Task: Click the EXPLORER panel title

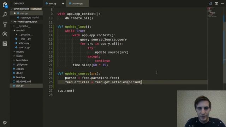Action: point(19,4)
